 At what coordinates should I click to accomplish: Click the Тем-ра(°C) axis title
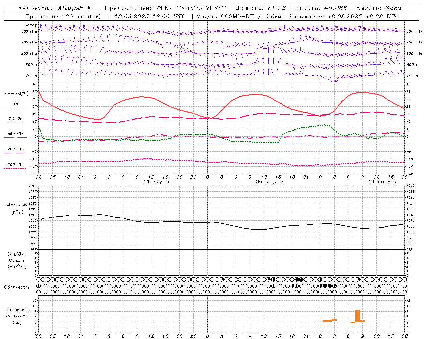pyautogui.click(x=16, y=94)
